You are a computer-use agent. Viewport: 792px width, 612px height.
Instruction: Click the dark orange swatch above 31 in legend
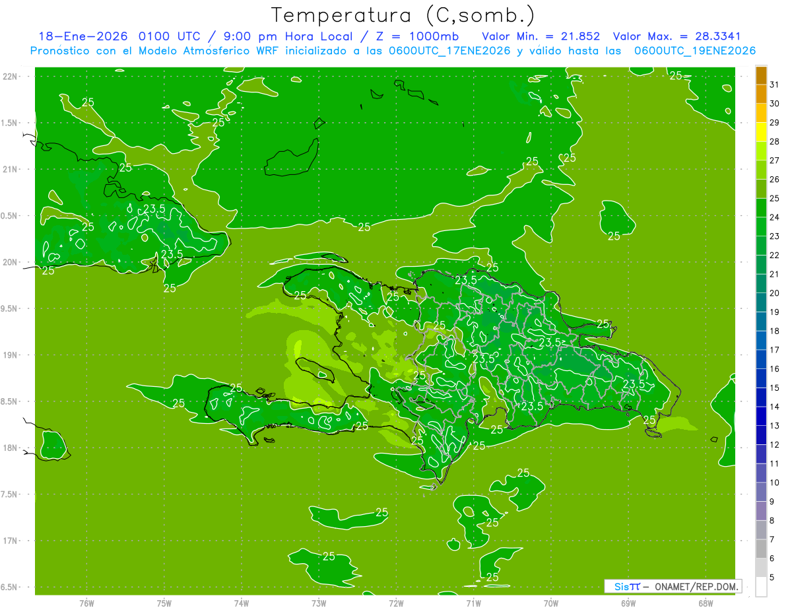tap(761, 75)
